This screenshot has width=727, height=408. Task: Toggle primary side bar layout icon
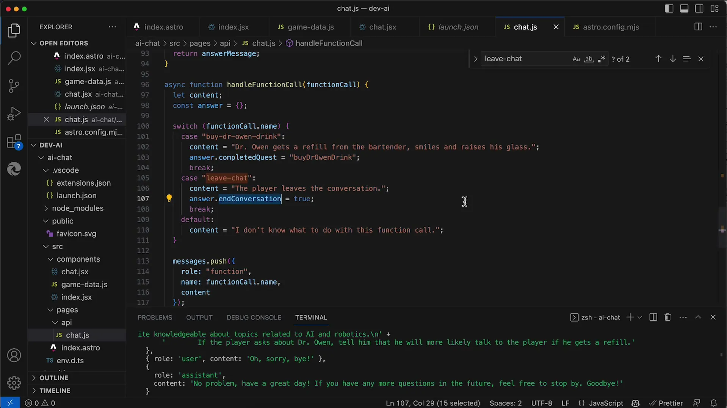point(669,8)
